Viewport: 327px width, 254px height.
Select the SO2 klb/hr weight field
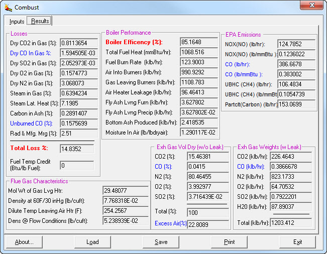(291, 196)
